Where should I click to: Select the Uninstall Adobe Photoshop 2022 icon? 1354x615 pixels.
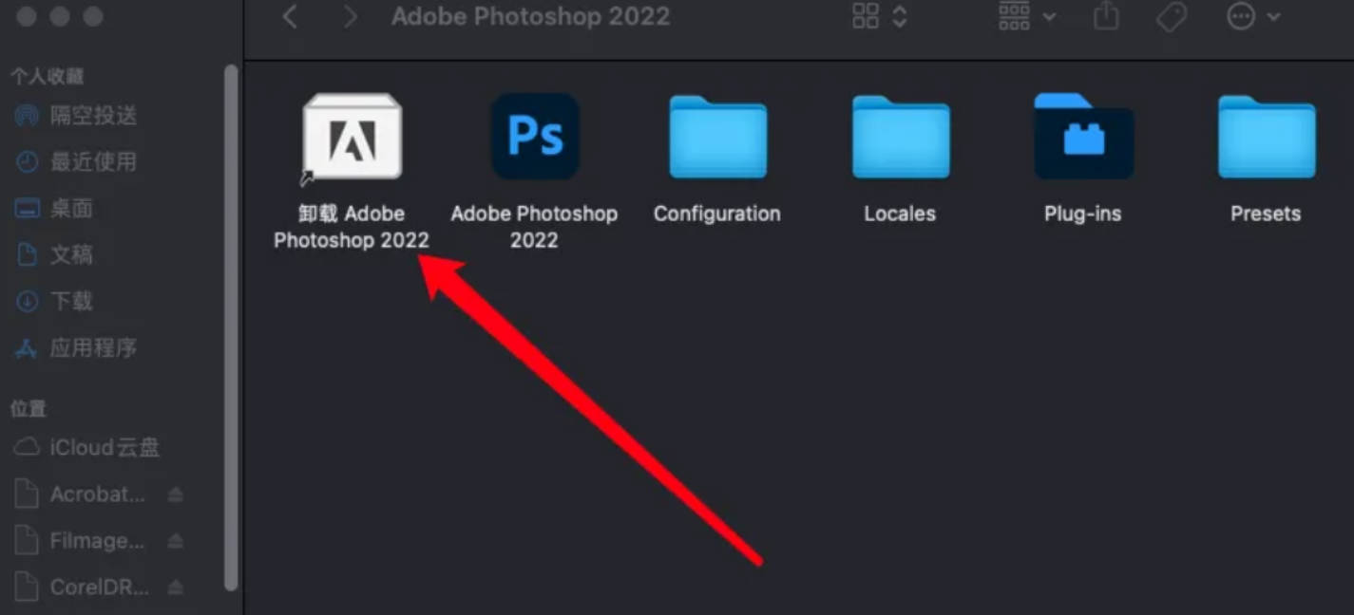(x=352, y=136)
